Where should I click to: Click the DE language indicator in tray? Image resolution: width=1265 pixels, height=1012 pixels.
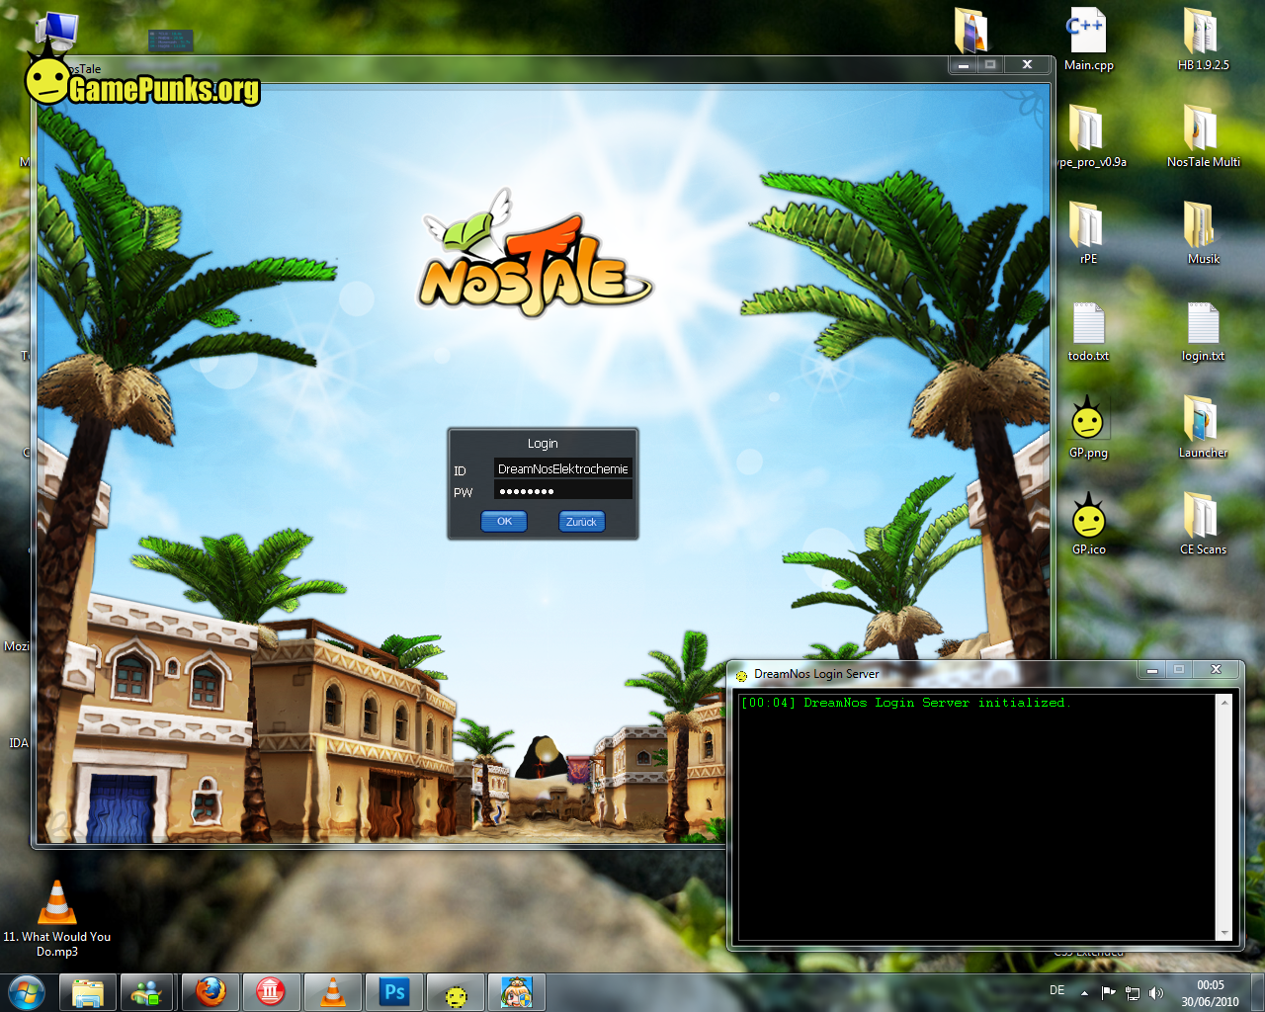click(x=1057, y=990)
